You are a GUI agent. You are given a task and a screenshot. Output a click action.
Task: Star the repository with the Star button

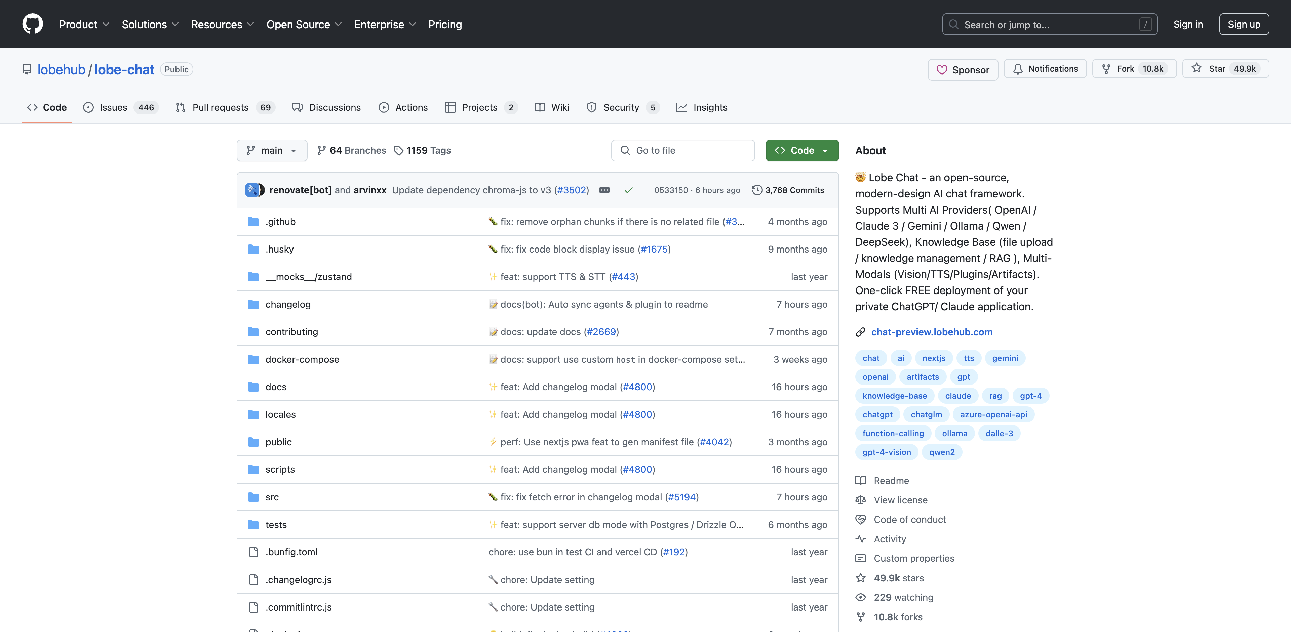(1225, 69)
